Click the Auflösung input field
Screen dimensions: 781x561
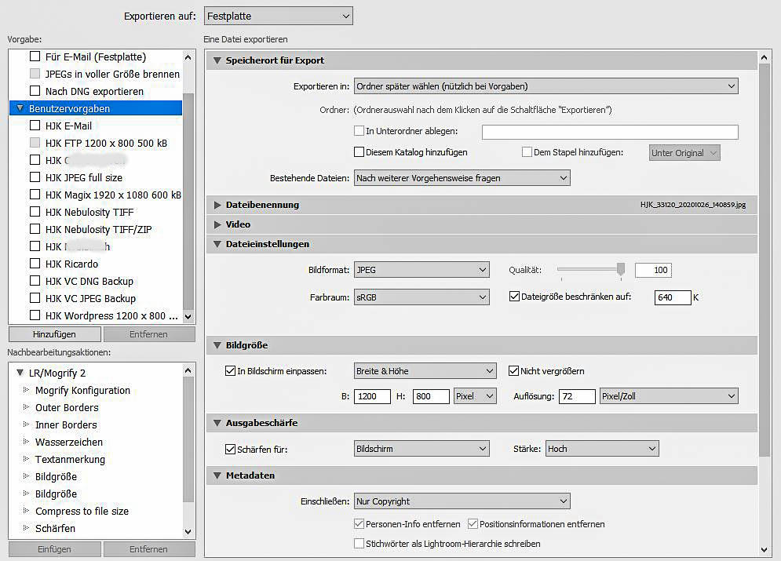click(x=576, y=396)
